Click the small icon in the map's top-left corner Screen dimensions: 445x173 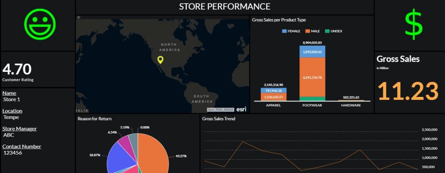point(79,18)
